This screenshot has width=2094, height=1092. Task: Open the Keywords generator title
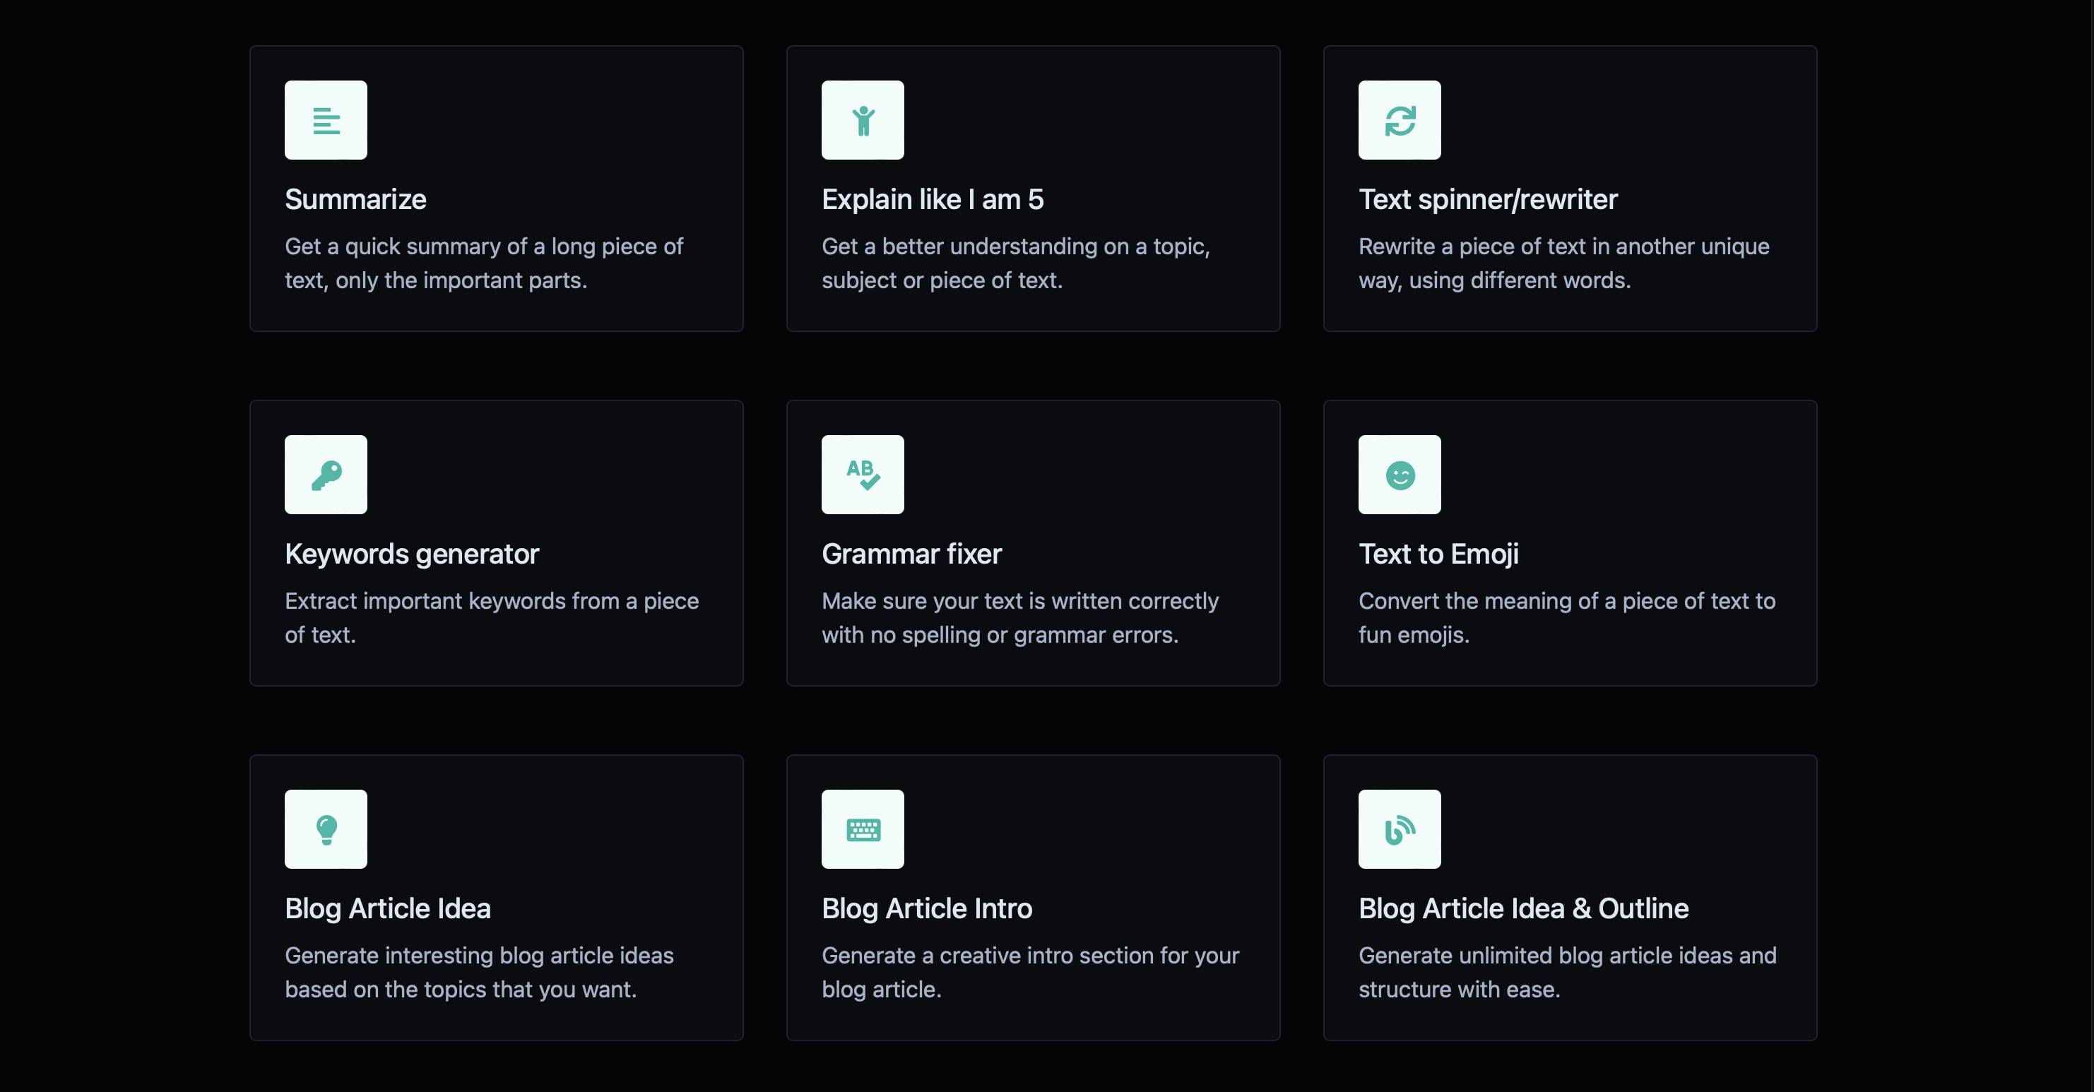tap(411, 553)
